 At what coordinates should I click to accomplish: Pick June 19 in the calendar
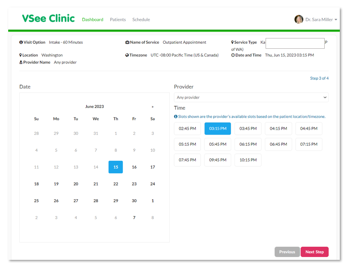56,184
